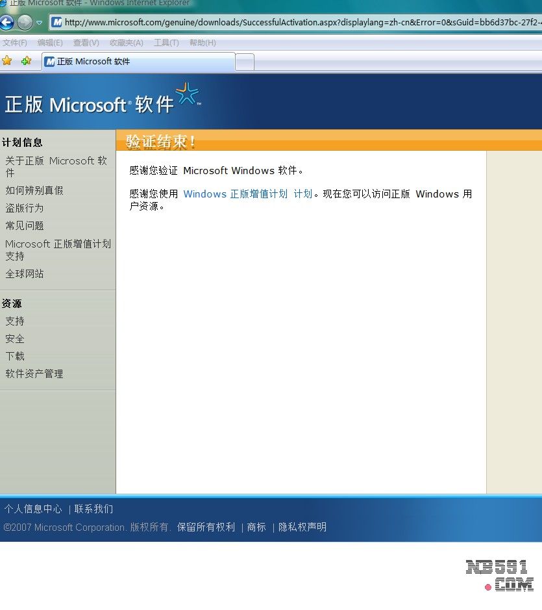This screenshot has height=610, width=542.
Task: Click the 隐私权声明 footer link
Action: 302,527
